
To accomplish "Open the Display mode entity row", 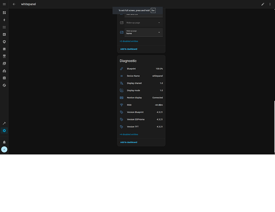I will 141,90.
